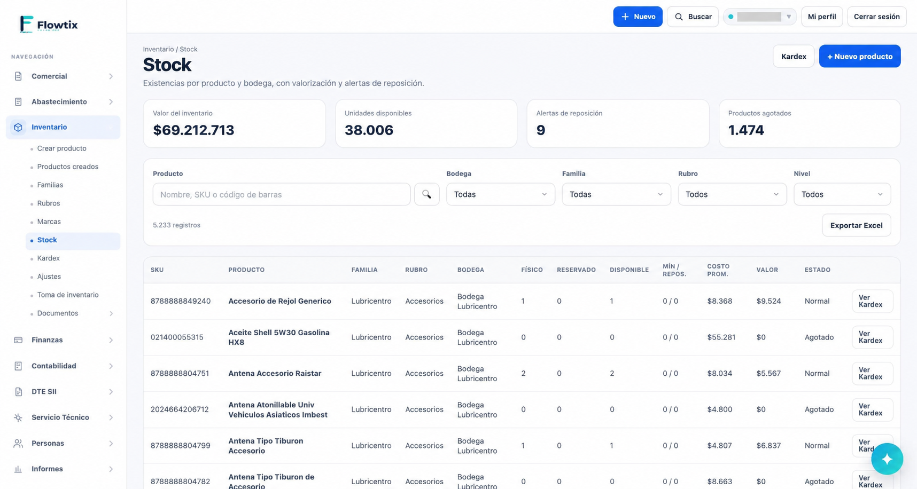917x489 pixels.
Task: Open the Nivel filter dropdown
Action: pyautogui.click(x=842, y=194)
